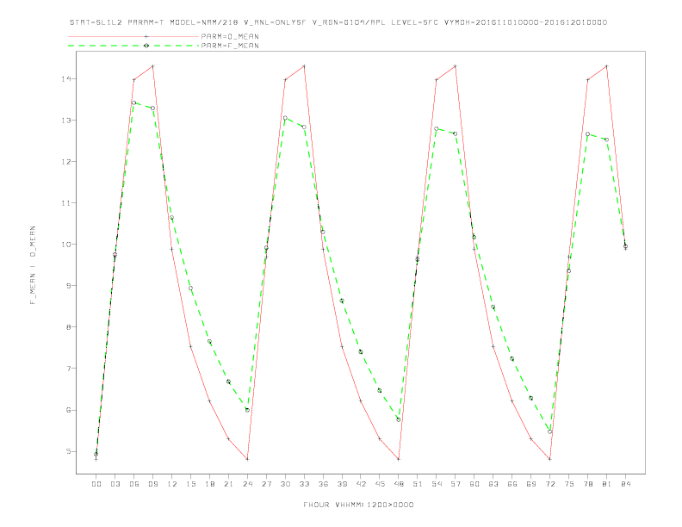Click x-axis tick label 06

point(134,484)
